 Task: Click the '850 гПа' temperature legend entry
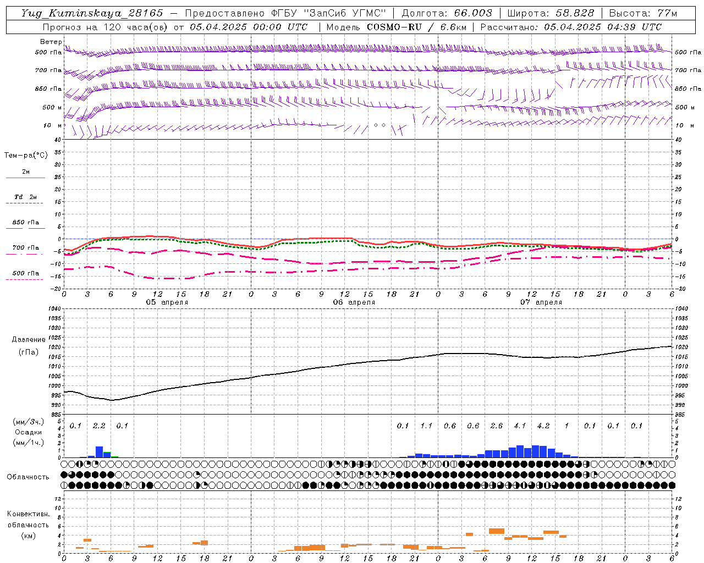click(26, 223)
